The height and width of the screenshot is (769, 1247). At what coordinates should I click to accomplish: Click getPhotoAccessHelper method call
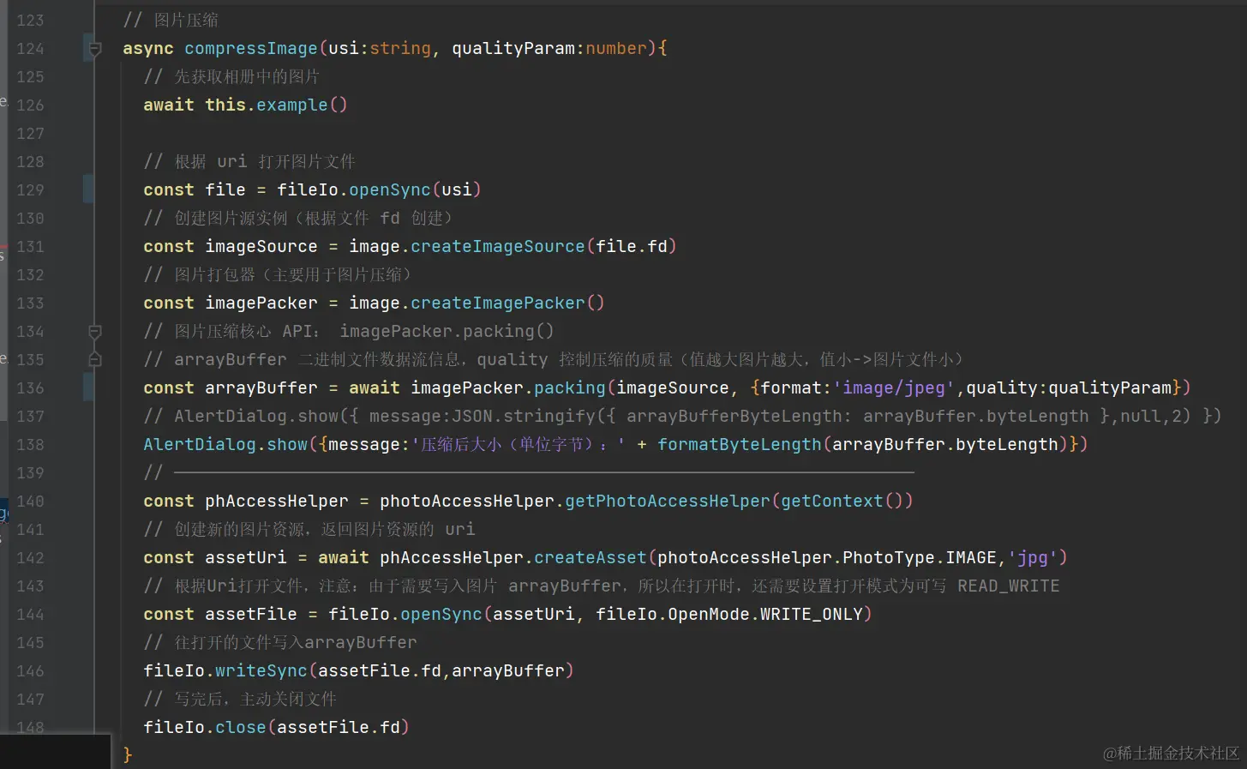[x=668, y=502]
